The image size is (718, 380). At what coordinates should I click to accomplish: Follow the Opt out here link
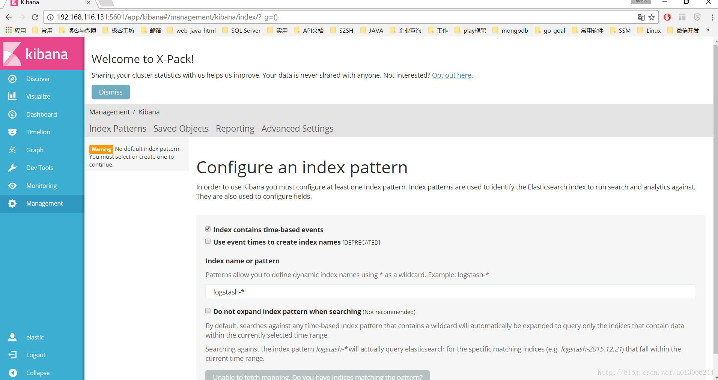pyautogui.click(x=452, y=75)
